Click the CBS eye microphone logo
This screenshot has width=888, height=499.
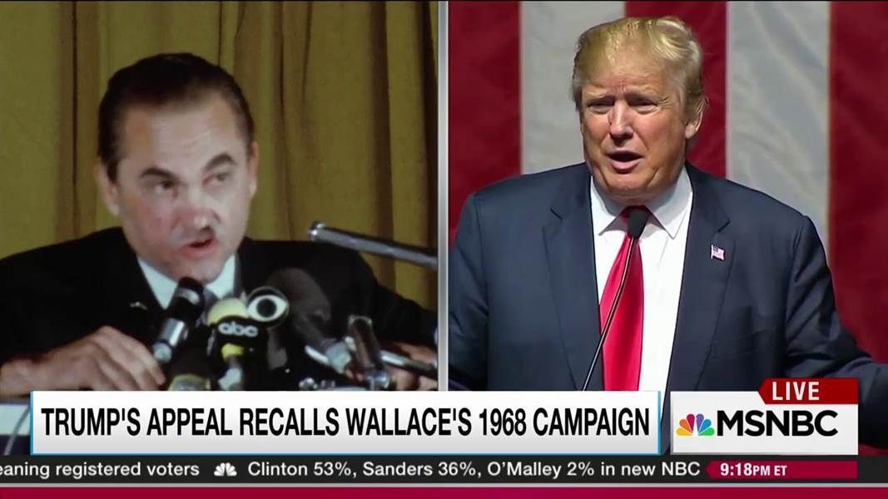[x=268, y=307]
